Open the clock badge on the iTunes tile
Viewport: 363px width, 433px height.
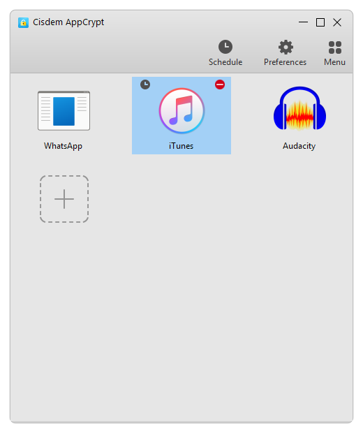[x=145, y=85]
